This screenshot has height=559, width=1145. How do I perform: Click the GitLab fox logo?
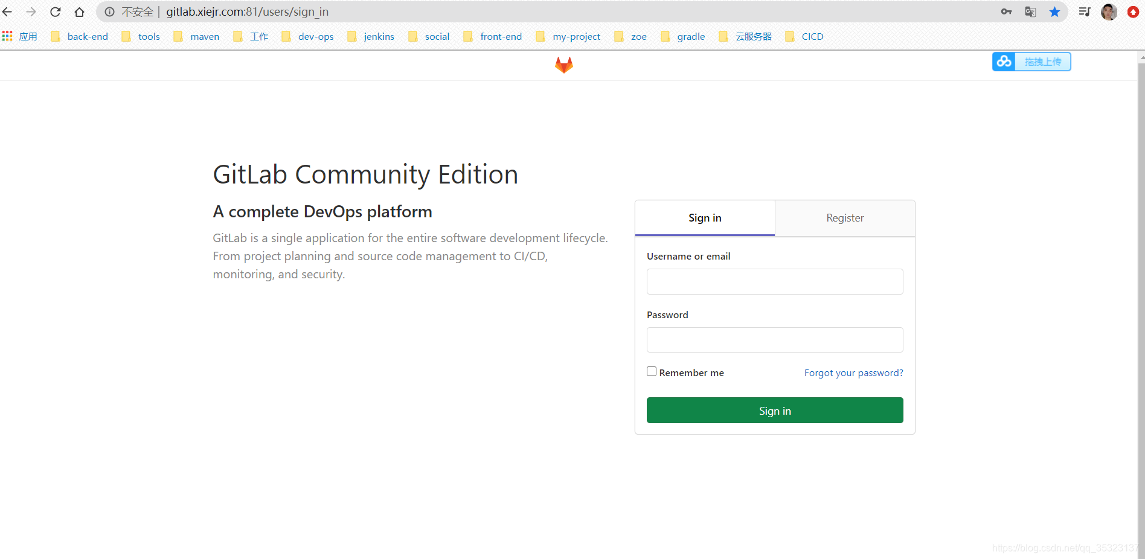coord(563,65)
